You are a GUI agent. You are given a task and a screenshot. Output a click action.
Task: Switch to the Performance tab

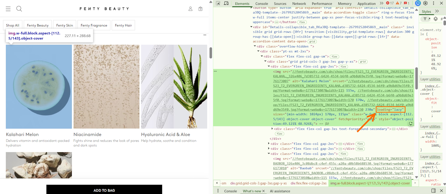(322, 4)
